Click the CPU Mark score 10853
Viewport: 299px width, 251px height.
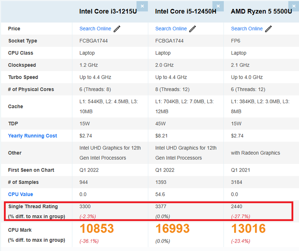[x=97, y=228]
